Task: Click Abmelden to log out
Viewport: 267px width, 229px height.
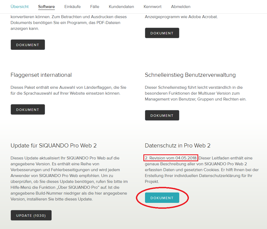Action: tap(181, 7)
